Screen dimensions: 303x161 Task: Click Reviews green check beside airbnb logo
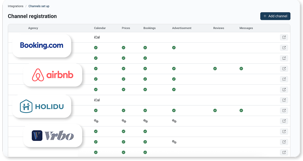click(x=215, y=69)
